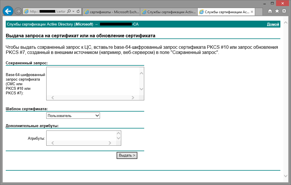Image resolution: width=291 pixels, height=185 pixels.
Task: Click left arrow of saved request horizontal scrollbar
Action: coord(53,98)
